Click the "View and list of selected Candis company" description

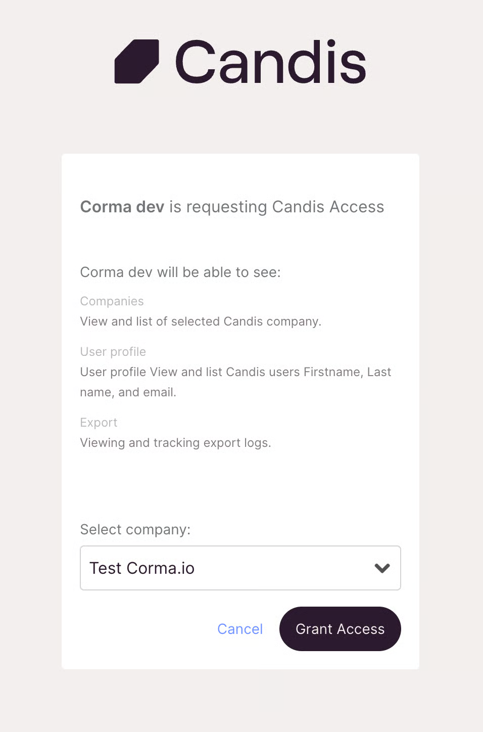pyautogui.click(x=201, y=322)
